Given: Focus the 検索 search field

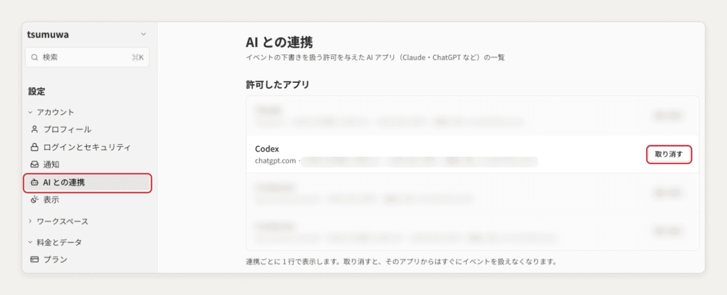Looking at the screenshot, I should (87, 57).
